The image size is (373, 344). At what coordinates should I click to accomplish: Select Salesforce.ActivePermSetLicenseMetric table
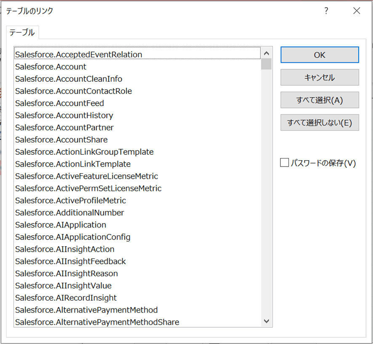(138, 188)
